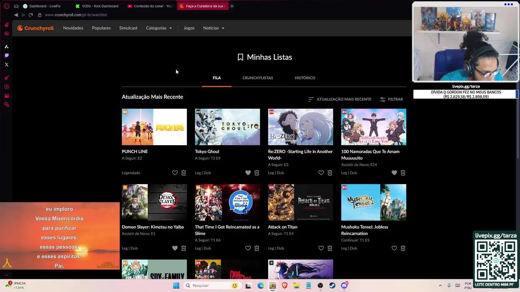
Task: Remove 100 Namoradas with its trash icon
Action: coord(403,173)
